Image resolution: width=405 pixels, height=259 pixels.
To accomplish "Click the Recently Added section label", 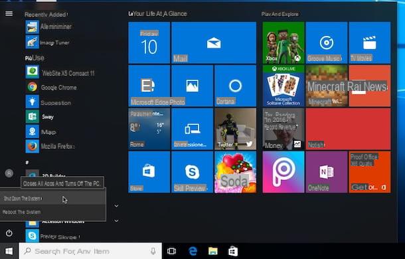I will pos(46,15).
